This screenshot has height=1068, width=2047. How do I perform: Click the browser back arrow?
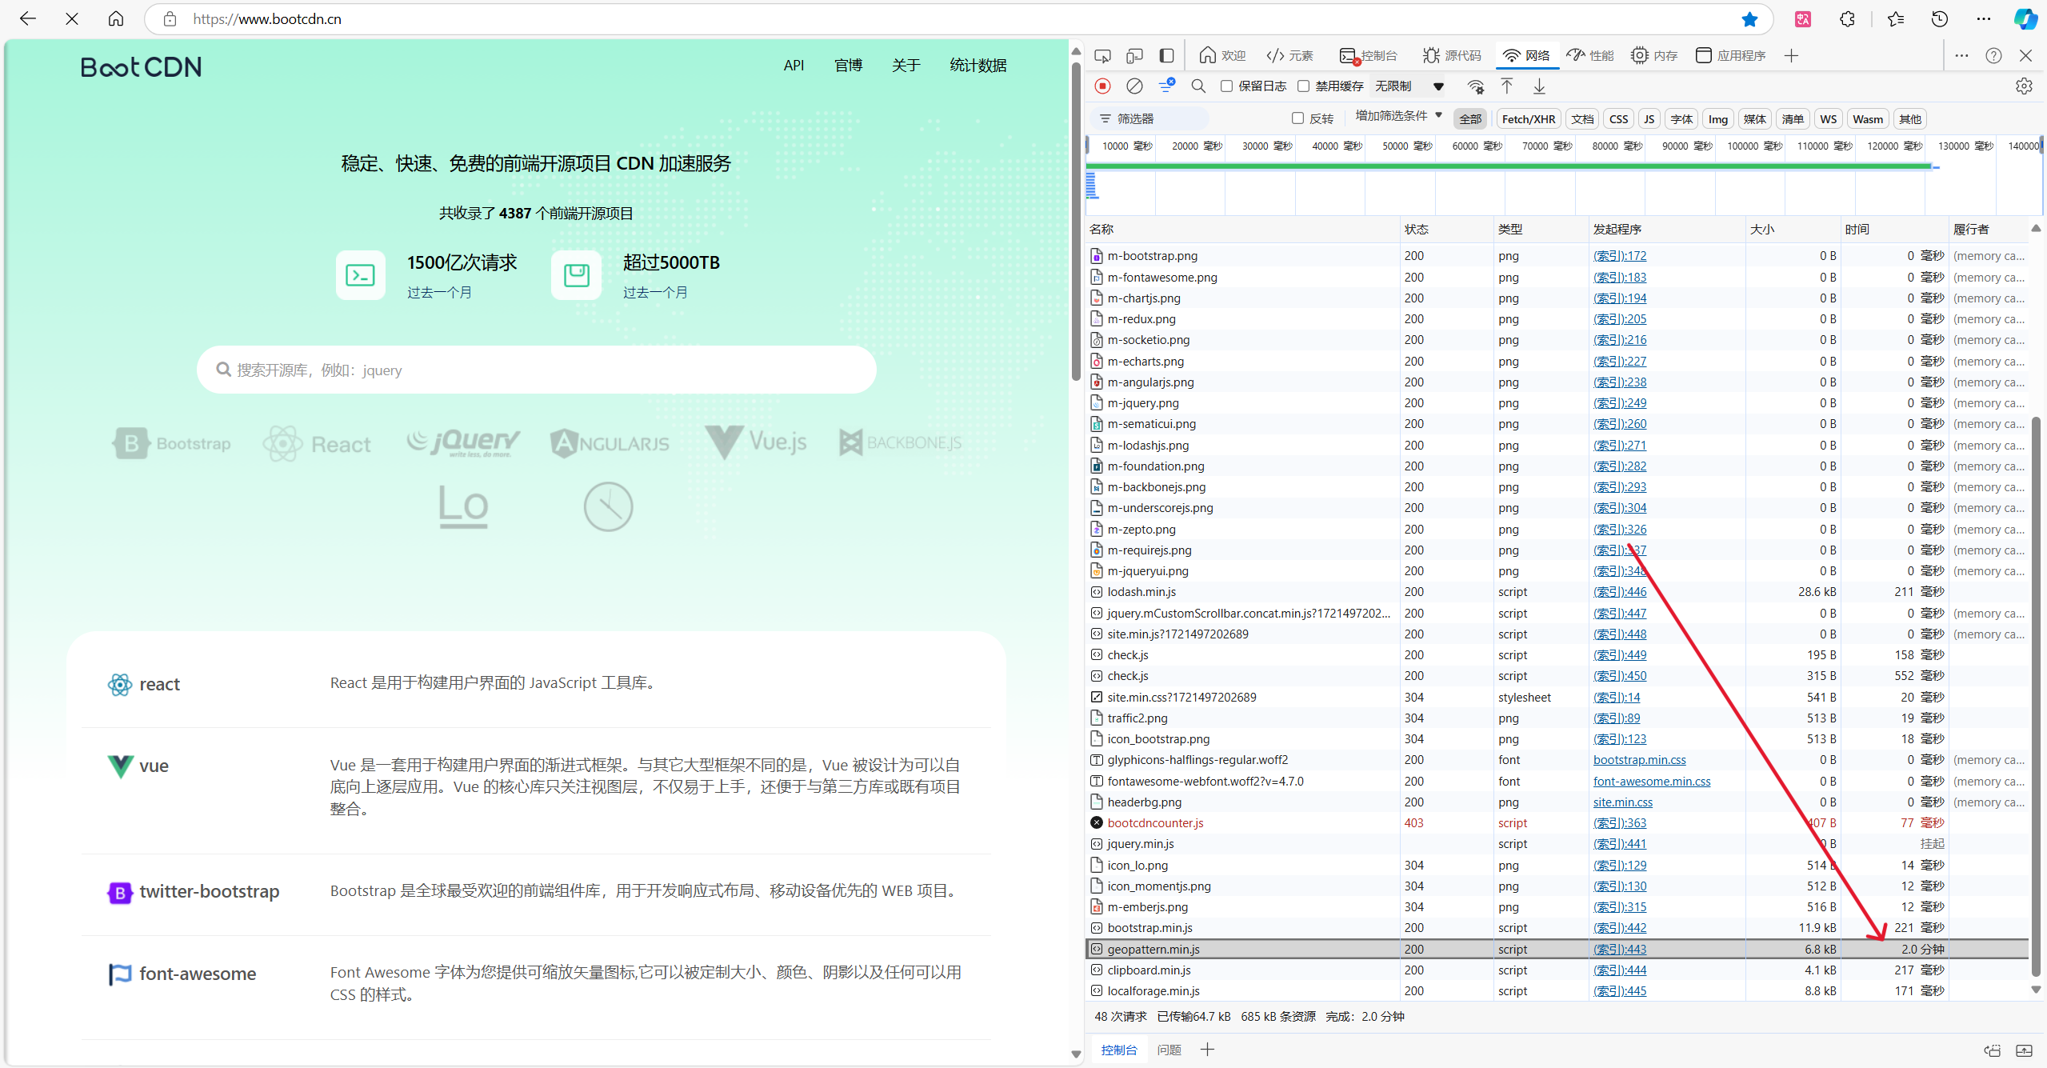click(28, 18)
